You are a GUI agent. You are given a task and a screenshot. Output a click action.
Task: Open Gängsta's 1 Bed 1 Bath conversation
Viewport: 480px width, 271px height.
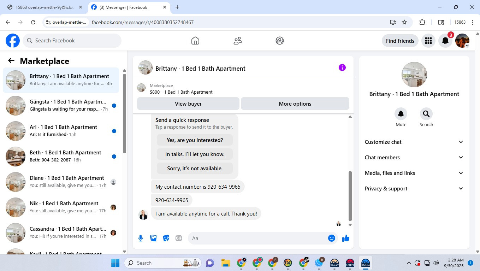(61, 106)
